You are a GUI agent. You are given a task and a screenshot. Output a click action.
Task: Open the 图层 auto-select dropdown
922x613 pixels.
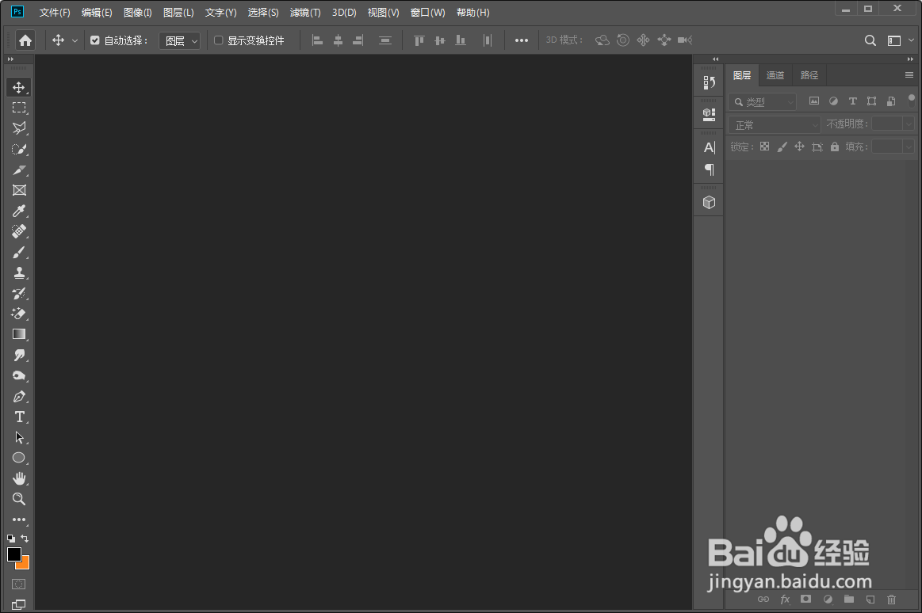tap(180, 40)
